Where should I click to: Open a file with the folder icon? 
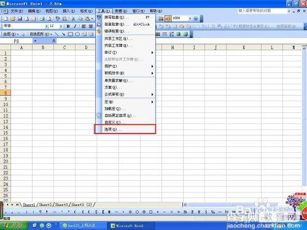click(x=13, y=19)
